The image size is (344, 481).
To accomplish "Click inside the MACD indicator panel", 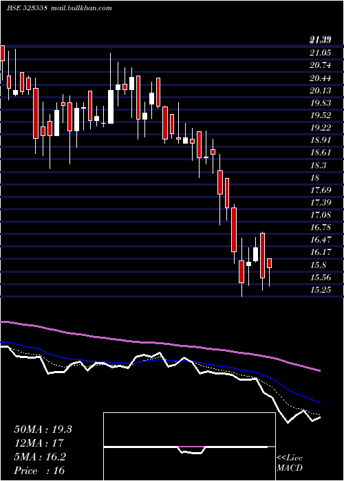I will coord(189,447).
